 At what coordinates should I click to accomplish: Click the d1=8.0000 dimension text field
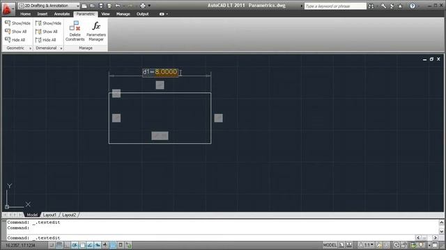pyautogui.click(x=160, y=72)
